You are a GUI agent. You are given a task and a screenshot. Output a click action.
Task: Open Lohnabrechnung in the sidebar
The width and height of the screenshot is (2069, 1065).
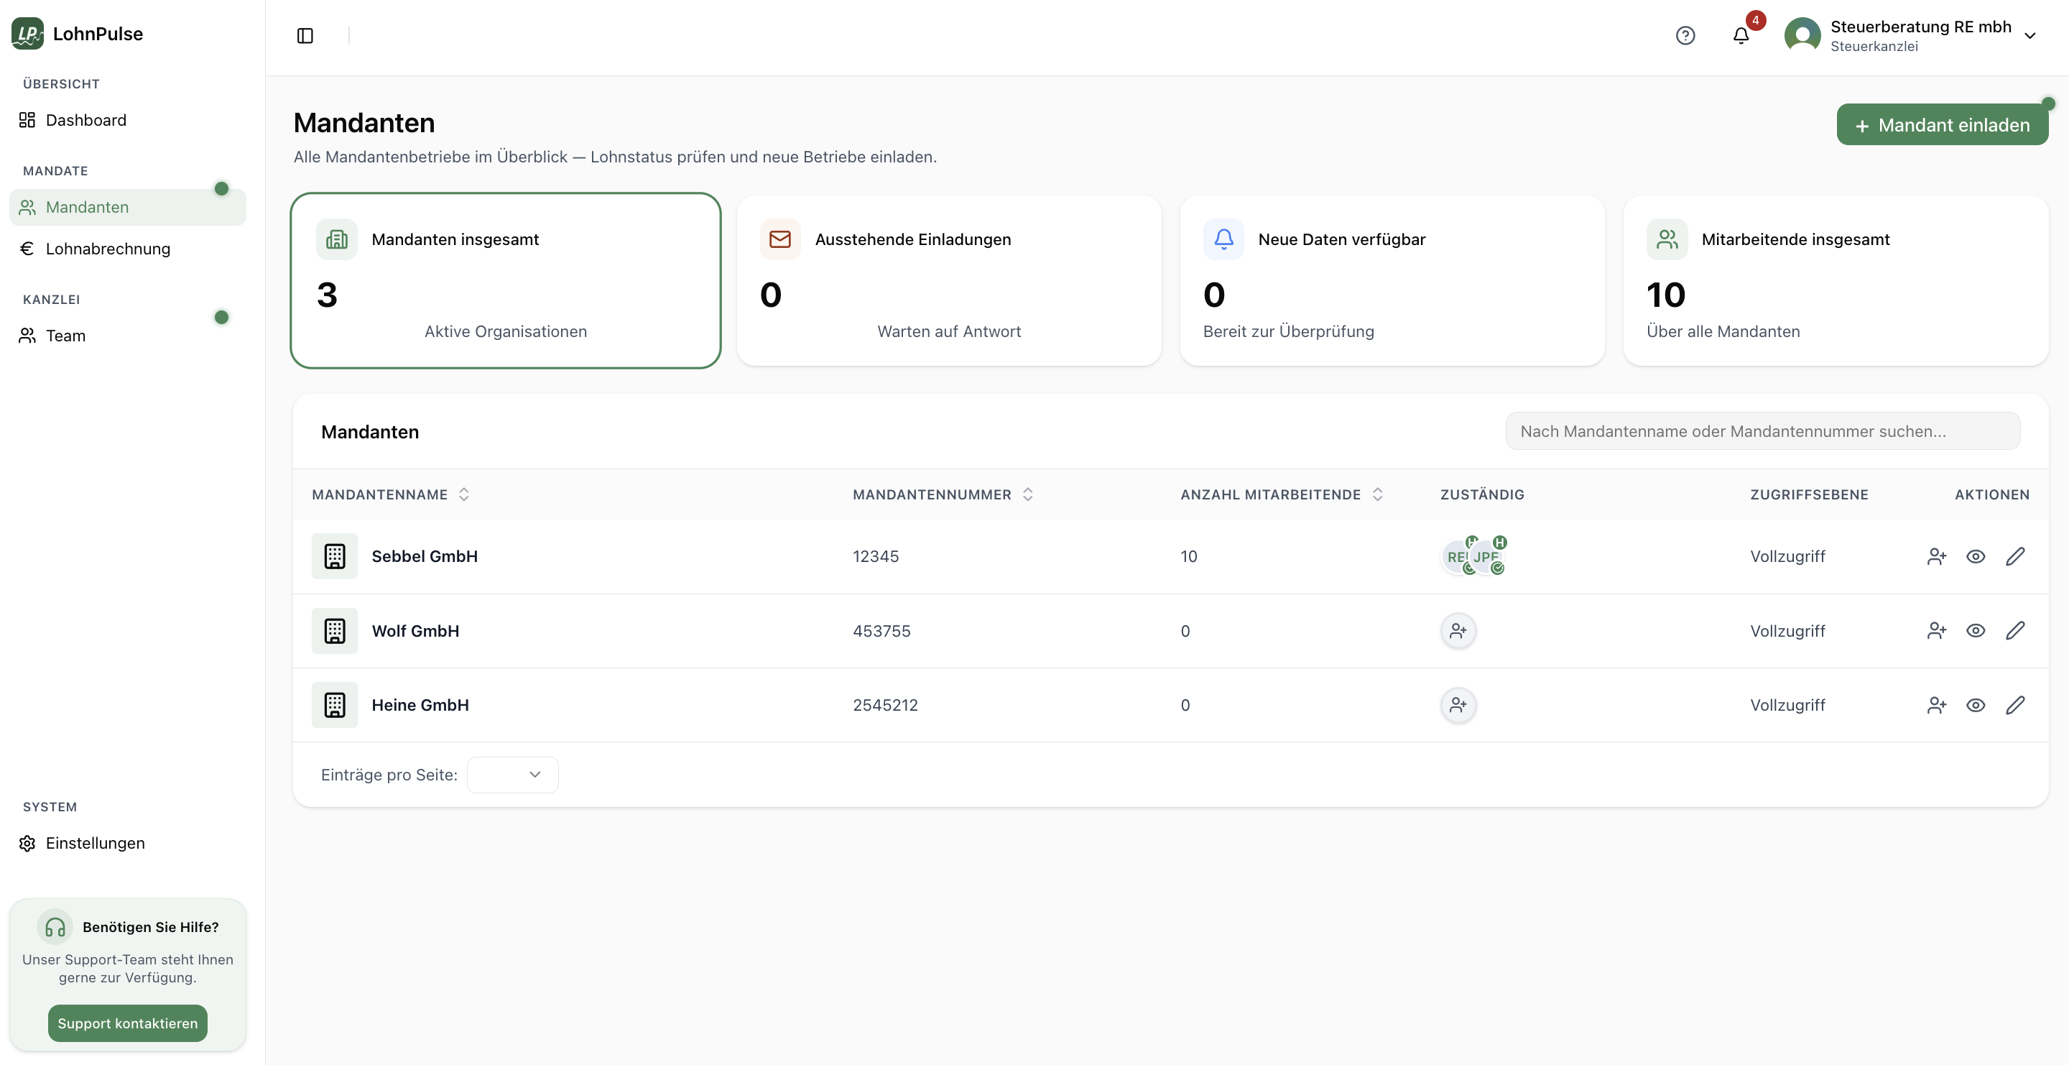tap(108, 248)
